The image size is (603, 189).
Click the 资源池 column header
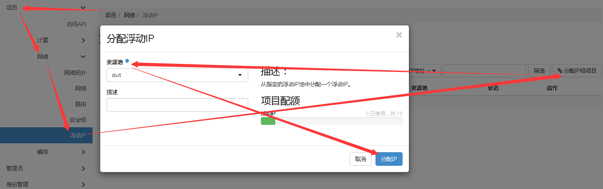[x=419, y=88]
